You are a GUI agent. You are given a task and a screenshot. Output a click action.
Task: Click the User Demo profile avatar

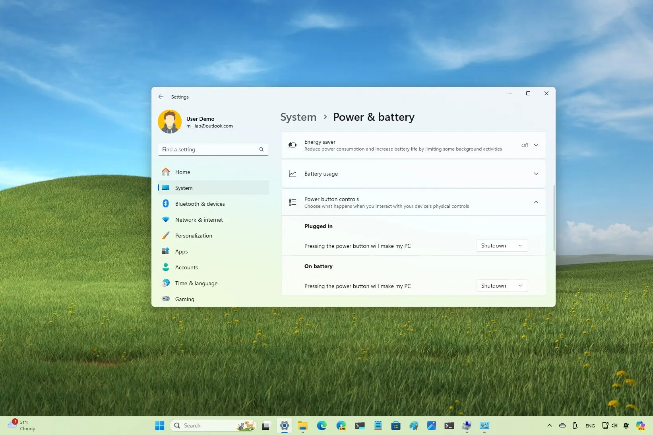coord(170,122)
